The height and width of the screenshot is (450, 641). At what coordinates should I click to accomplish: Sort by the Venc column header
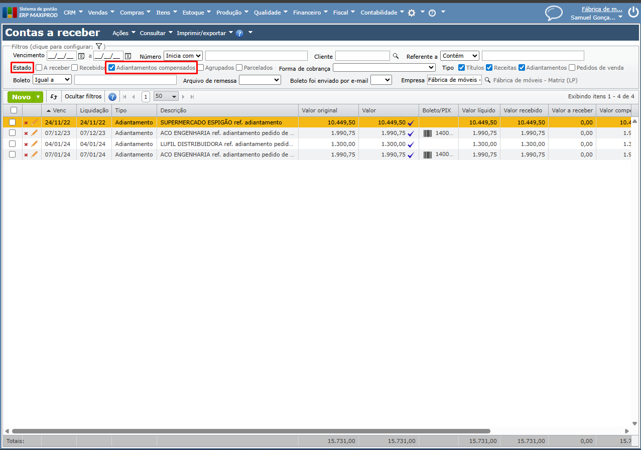coord(59,110)
